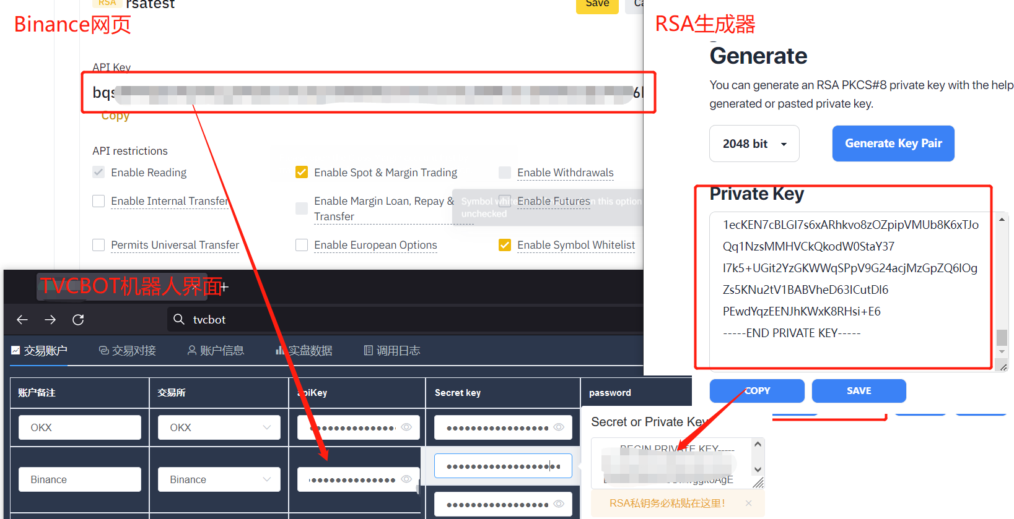Click the OKX account note field
1014x519 pixels.
click(x=80, y=427)
